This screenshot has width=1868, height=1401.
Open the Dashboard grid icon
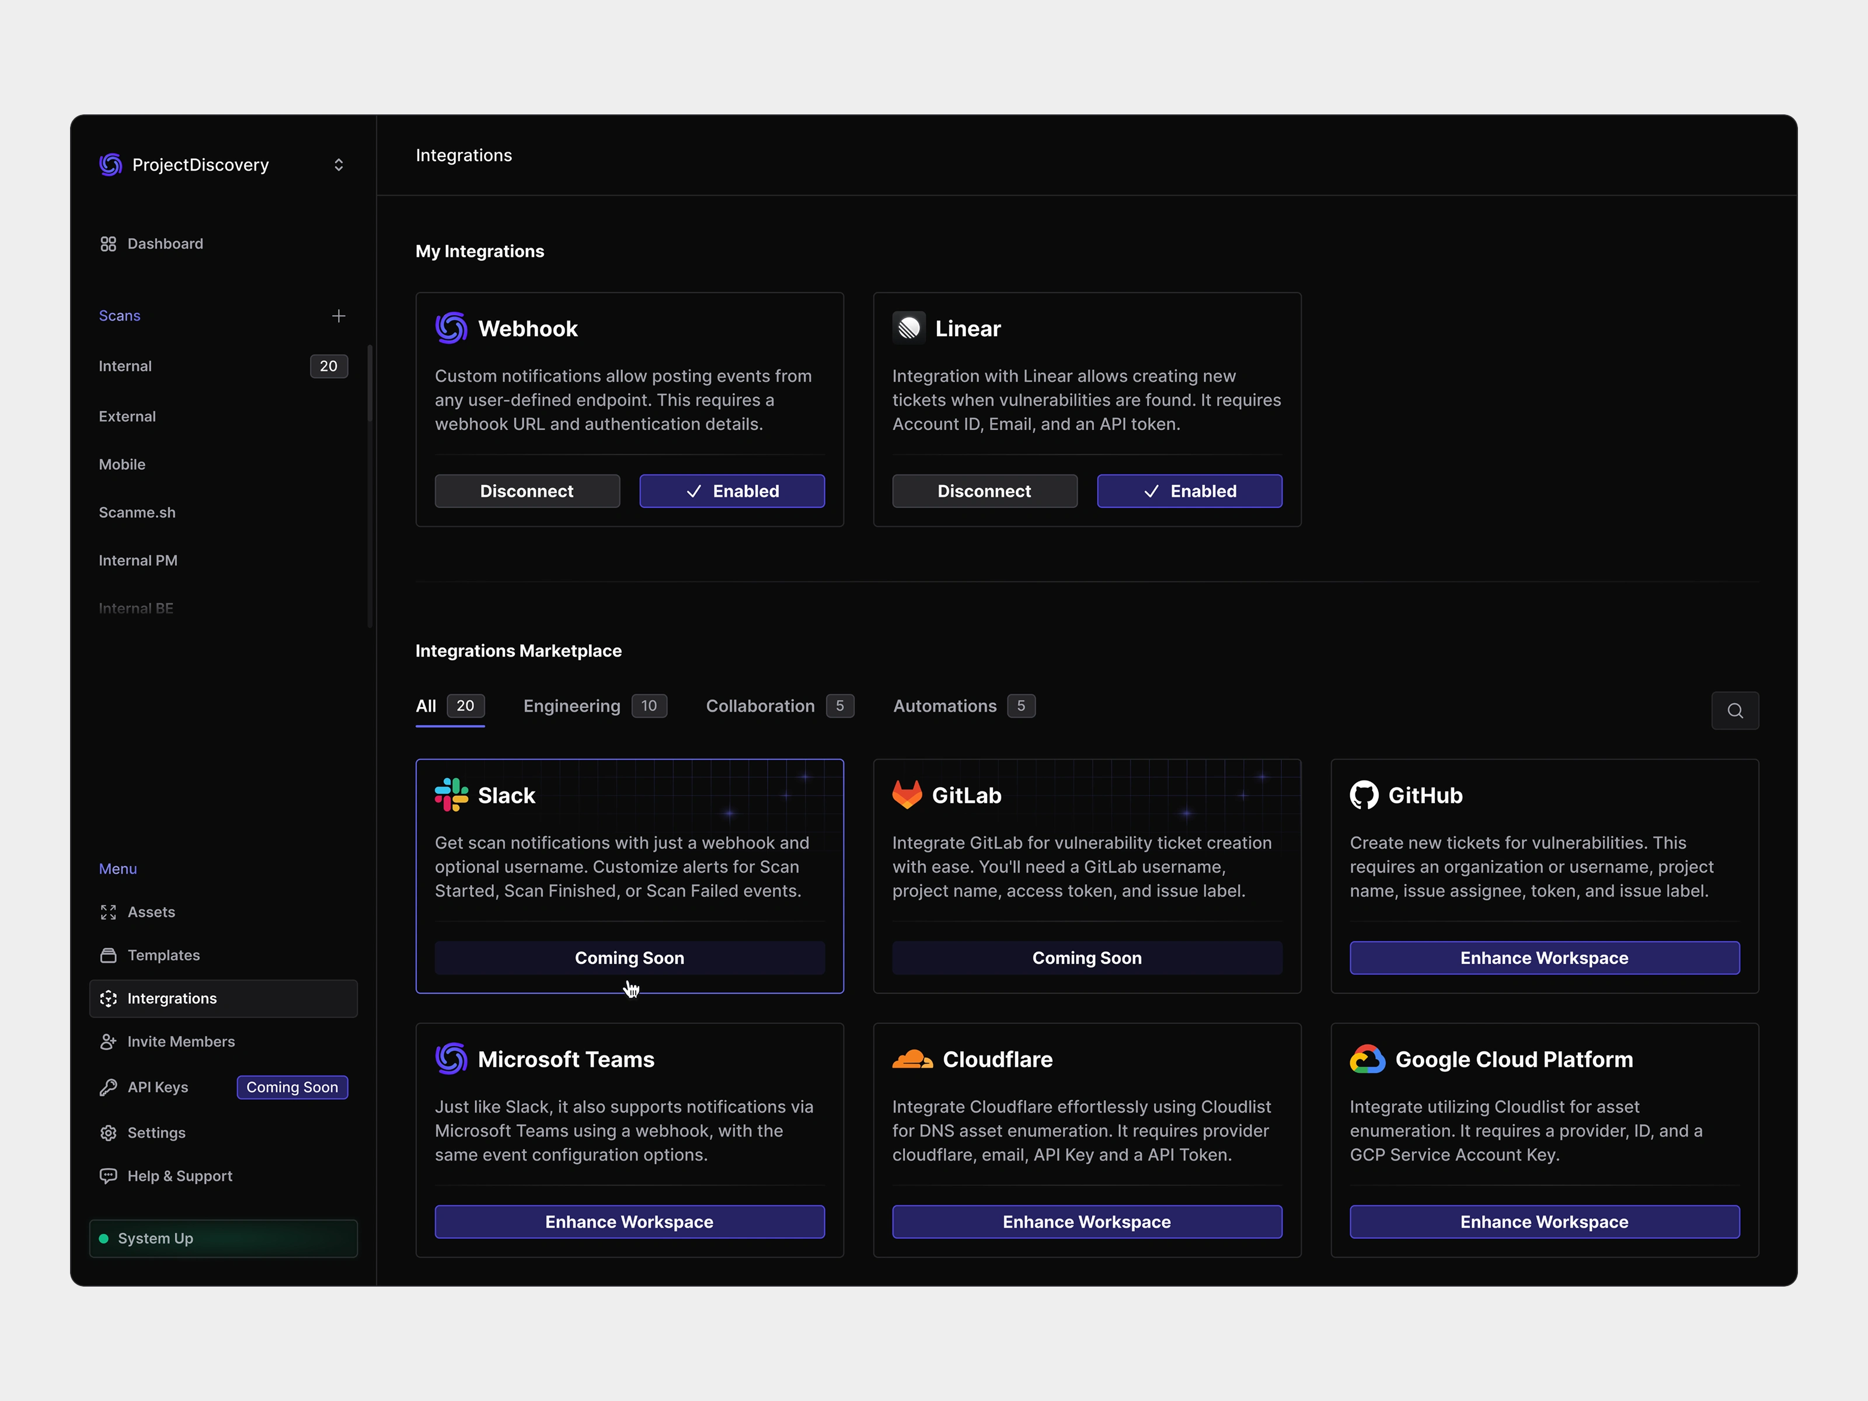(108, 244)
